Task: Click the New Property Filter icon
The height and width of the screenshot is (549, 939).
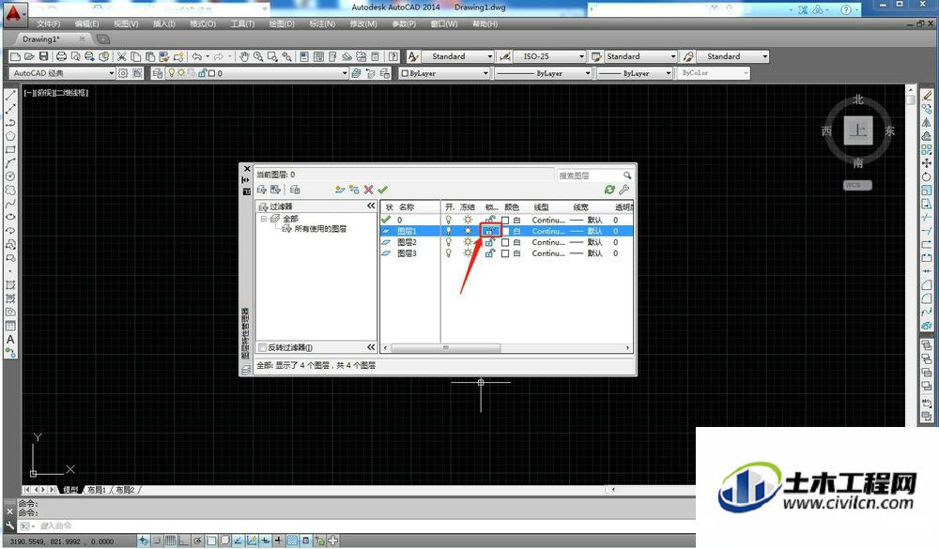Action: [262, 190]
